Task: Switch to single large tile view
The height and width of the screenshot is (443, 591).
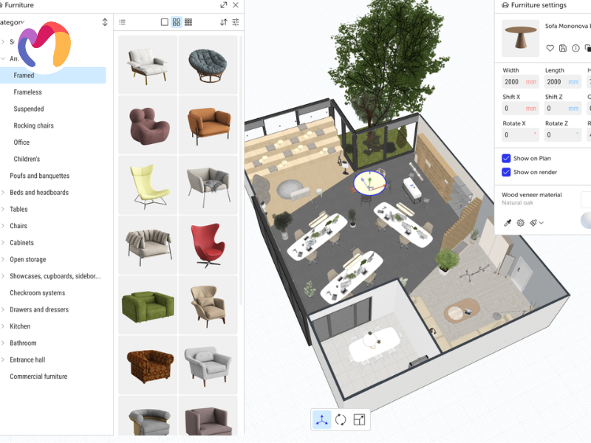Action: (x=165, y=22)
